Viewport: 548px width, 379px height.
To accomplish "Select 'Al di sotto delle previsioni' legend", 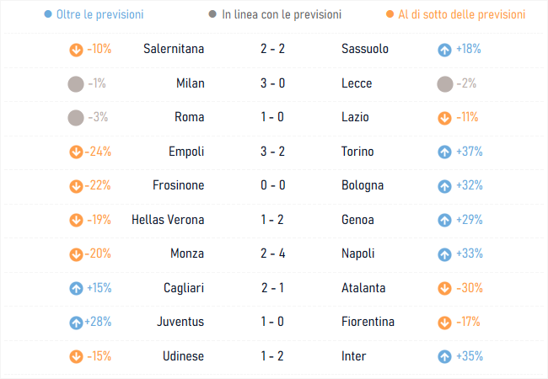I will point(456,14).
